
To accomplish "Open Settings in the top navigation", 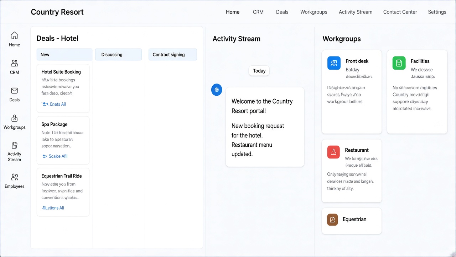I will click(x=437, y=12).
